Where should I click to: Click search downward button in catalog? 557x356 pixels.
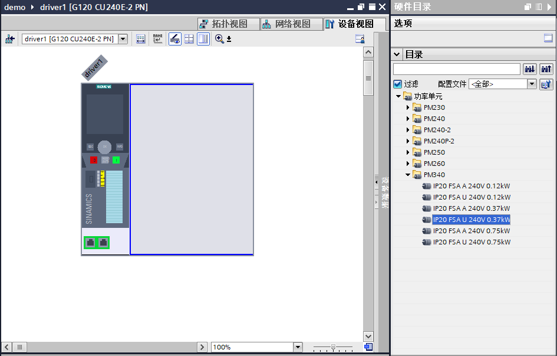(x=530, y=69)
